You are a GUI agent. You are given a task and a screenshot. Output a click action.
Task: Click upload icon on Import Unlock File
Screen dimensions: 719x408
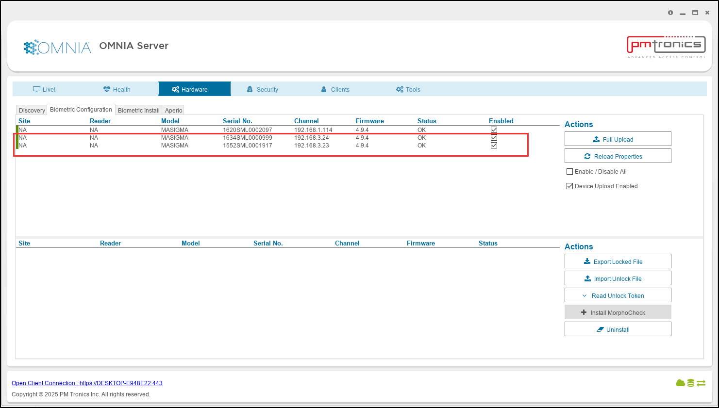[x=587, y=278]
